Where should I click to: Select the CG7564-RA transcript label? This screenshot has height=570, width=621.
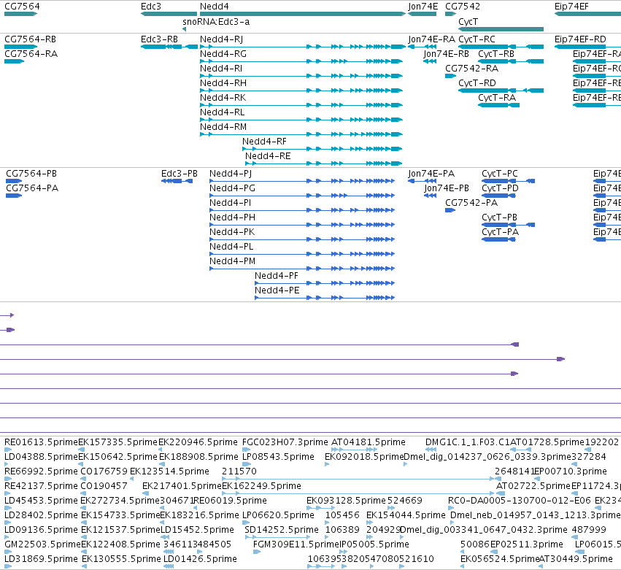pyautogui.click(x=31, y=54)
